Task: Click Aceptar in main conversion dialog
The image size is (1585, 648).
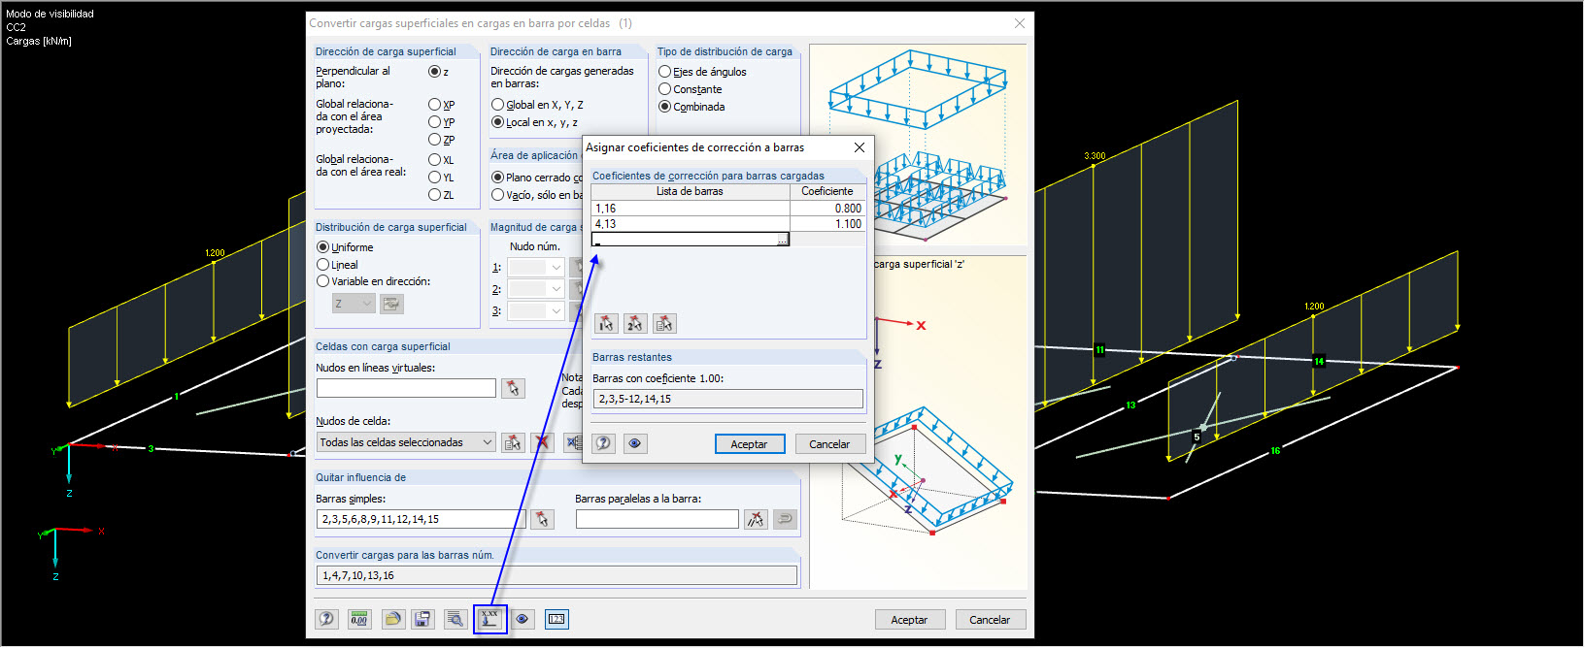Action: point(909,619)
